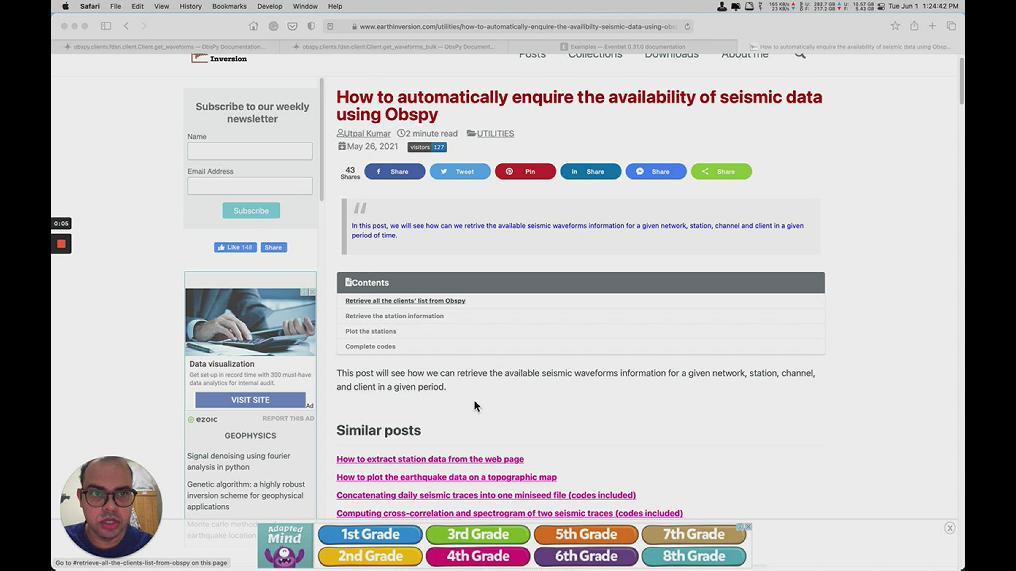Open the Safari share sheet icon

tap(914, 26)
